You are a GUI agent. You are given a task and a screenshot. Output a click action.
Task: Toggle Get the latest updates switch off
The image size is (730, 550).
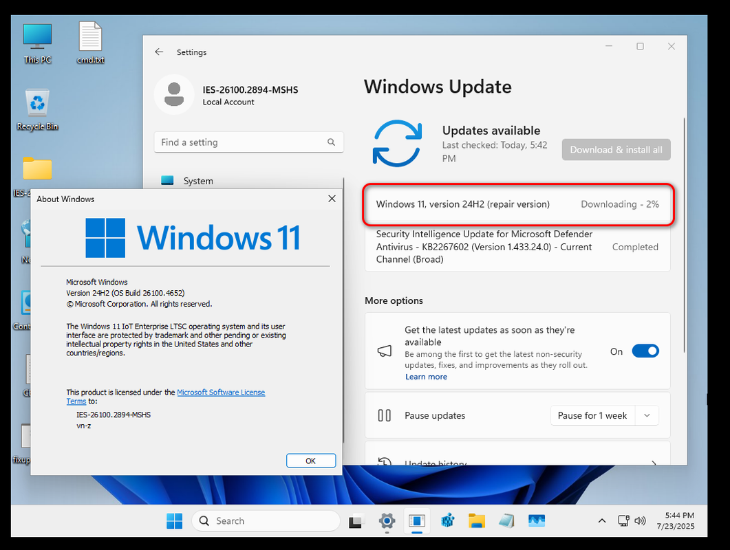point(645,351)
